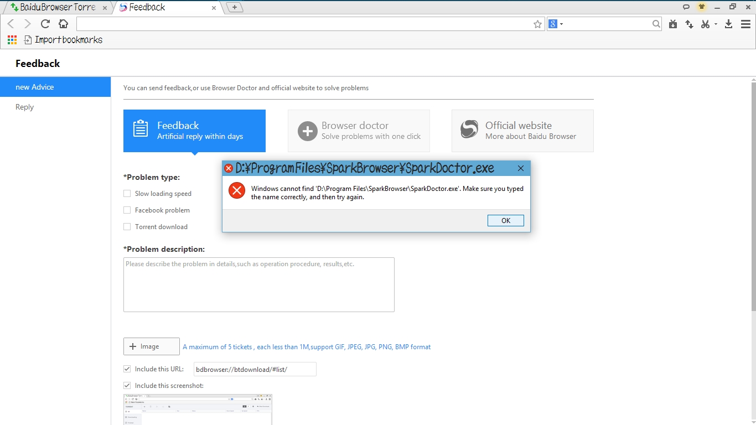Expand the screenshot tool dropdown arrow
The width and height of the screenshot is (756, 425).
click(x=716, y=24)
